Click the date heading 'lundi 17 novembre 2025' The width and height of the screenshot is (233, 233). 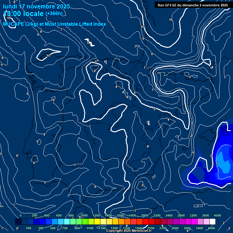36,6
